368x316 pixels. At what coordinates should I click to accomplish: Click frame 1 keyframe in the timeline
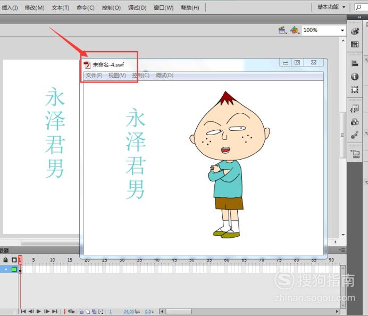pos(20,269)
